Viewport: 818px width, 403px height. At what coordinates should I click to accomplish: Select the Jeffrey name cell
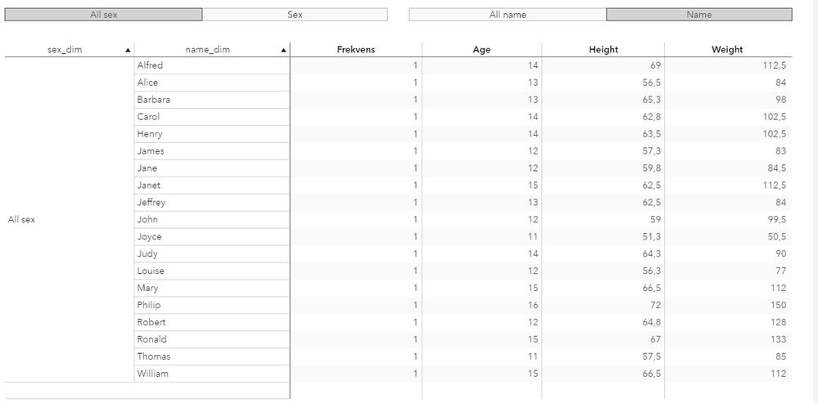click(x=151, y=202)
